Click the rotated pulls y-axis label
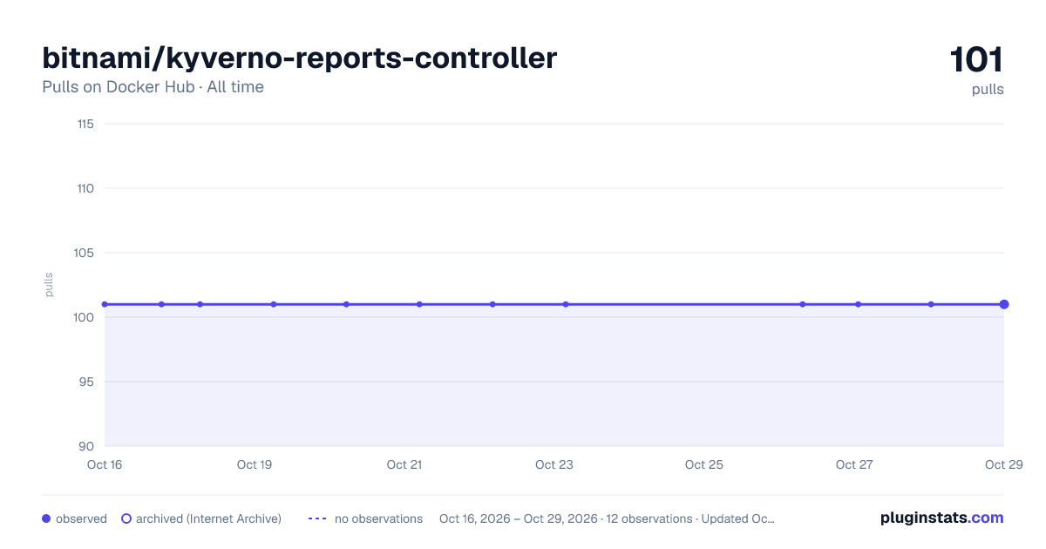This screenshot has width=1046, height=549. (49, 285)
